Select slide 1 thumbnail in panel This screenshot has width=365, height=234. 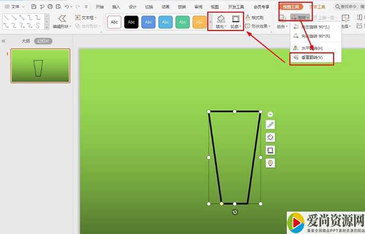40,66
